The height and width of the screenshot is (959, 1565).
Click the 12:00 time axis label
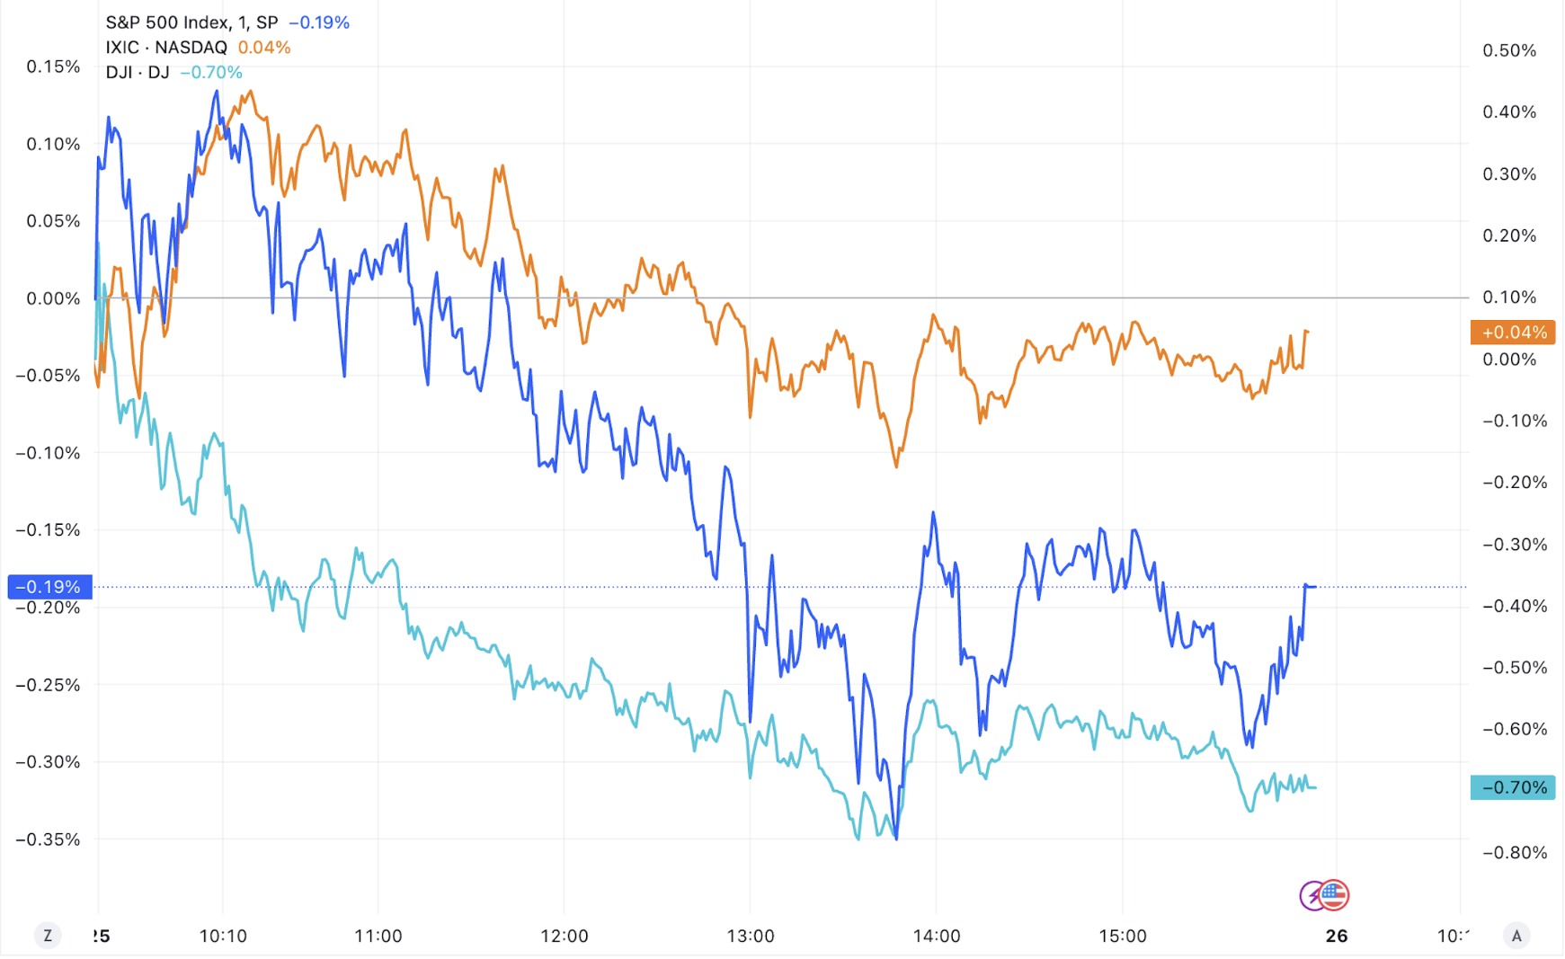click(565, 936)
